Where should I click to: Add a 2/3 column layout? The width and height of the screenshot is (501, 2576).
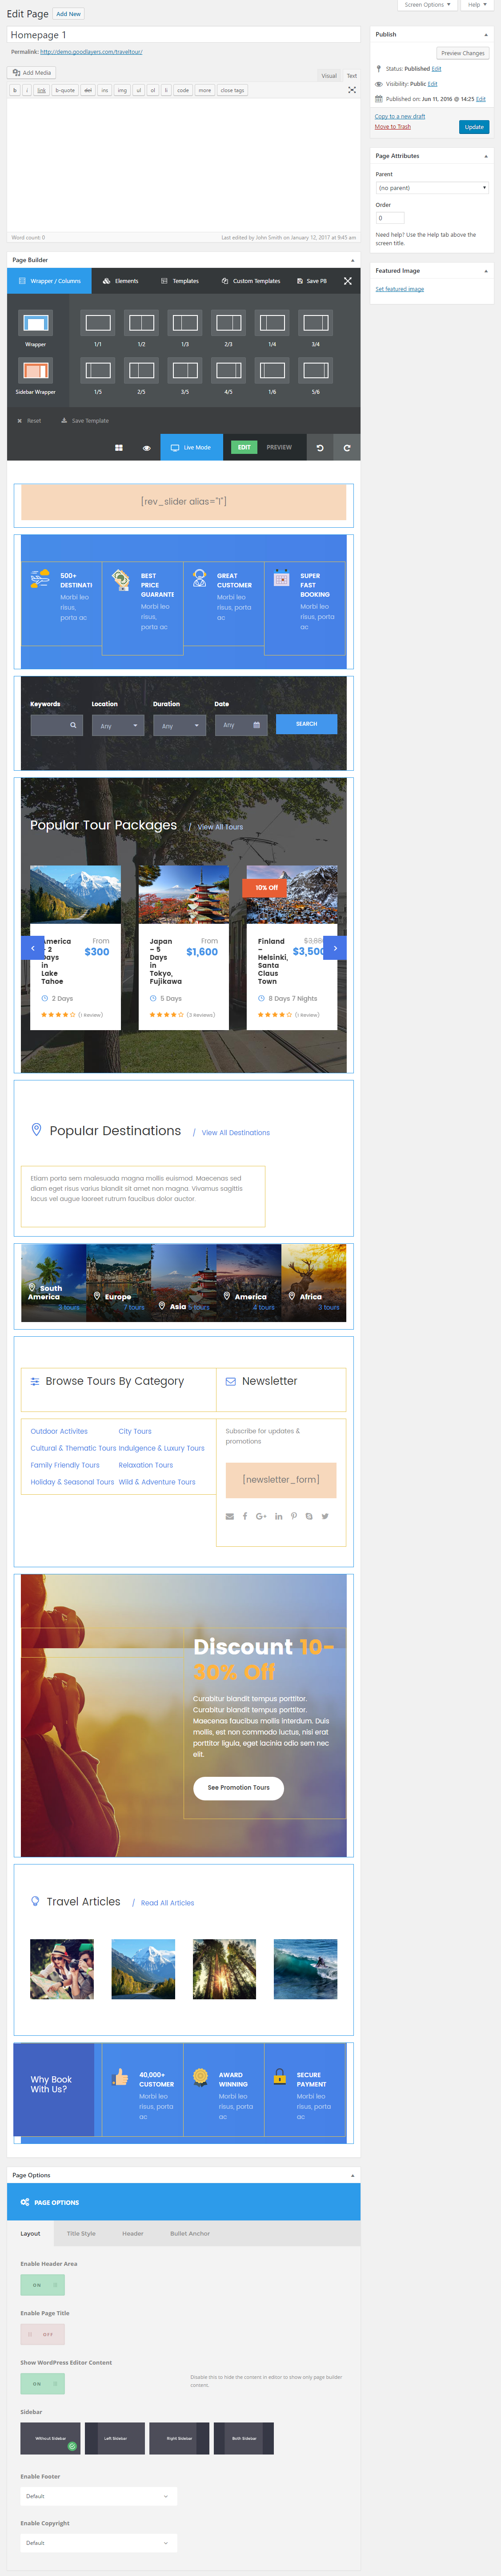[x=229, y=323]
